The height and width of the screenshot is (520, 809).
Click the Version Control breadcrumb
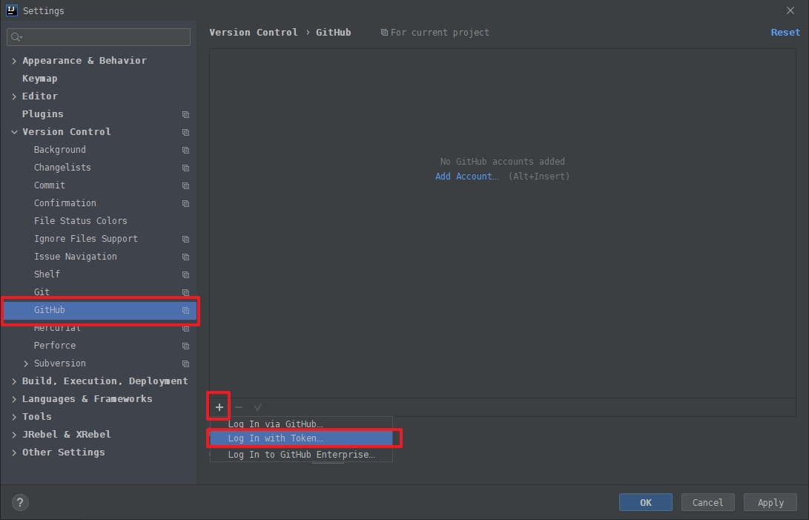[x=254, y=32]
